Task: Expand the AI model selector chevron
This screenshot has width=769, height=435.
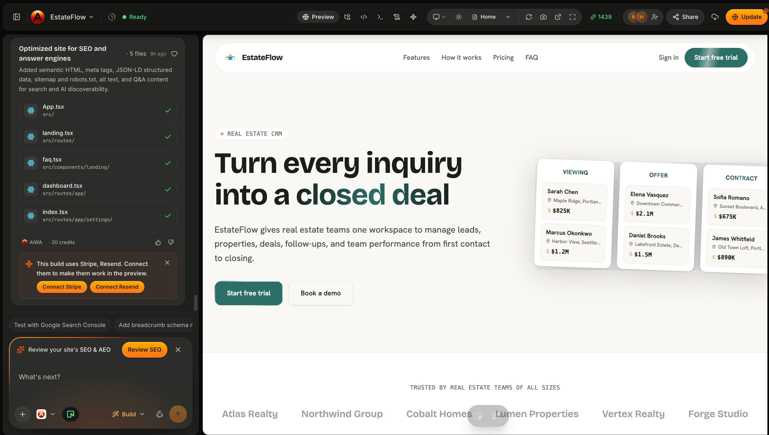Action: click(52, 414)
